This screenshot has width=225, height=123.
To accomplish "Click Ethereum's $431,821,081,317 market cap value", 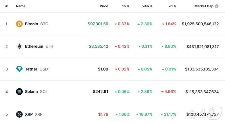I will point(203,46).
